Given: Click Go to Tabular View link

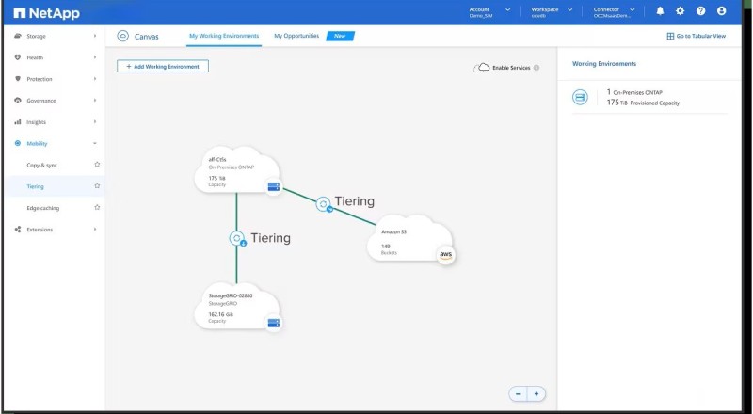Looking at the screenshot, I should [696, 36].
